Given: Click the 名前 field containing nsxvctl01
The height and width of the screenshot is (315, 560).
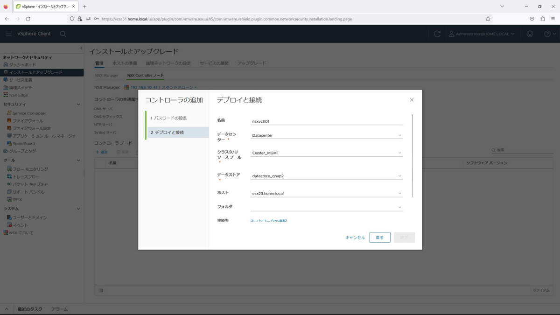Looking at the screenshot, I should 327,121.
